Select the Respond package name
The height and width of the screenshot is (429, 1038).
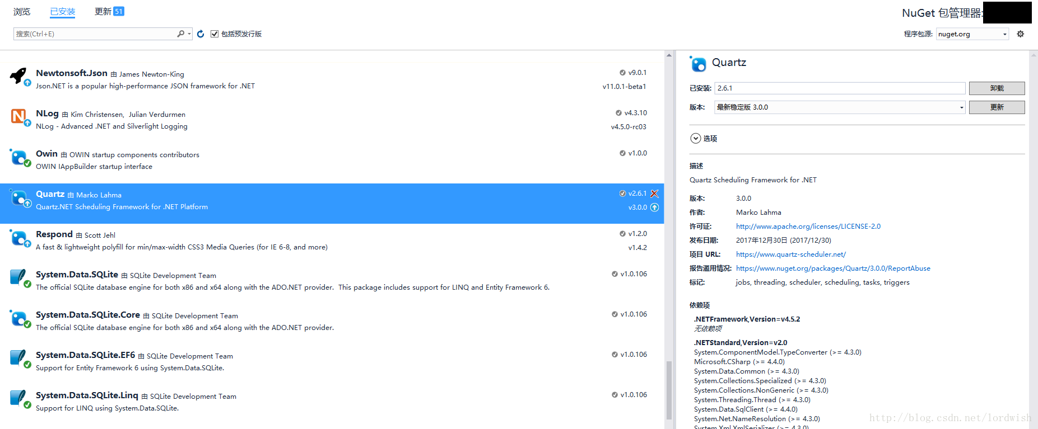pyautogui.click(x=54, y=234)
